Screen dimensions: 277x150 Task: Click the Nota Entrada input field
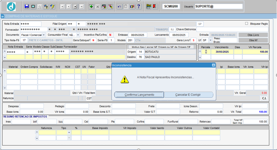(x=30, y=24)
